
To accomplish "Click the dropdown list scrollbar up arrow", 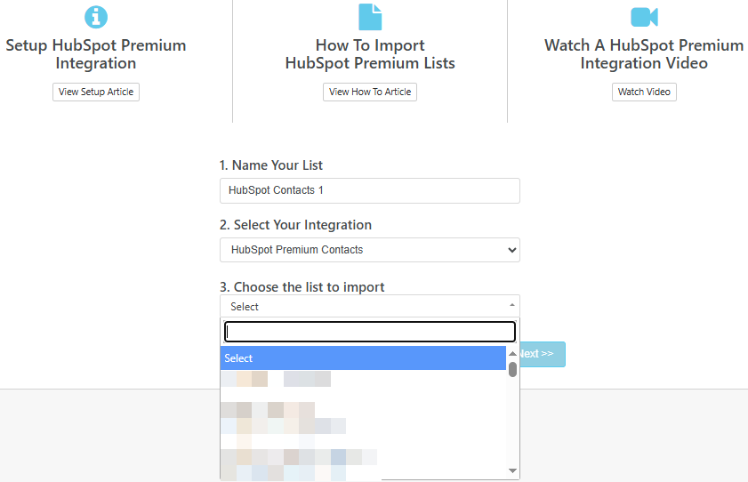I will point(513,353).
